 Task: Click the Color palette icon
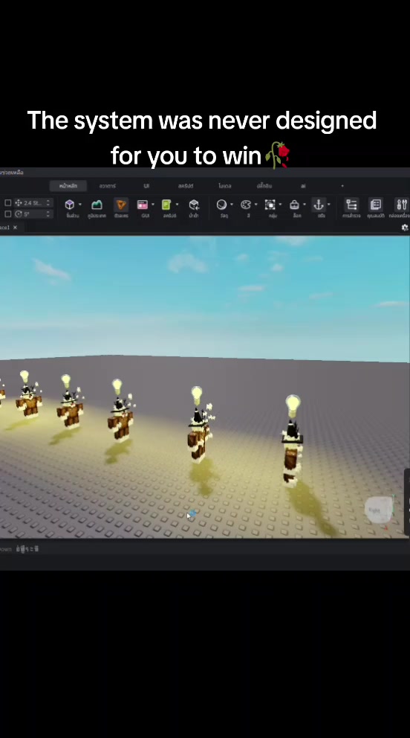246,205
